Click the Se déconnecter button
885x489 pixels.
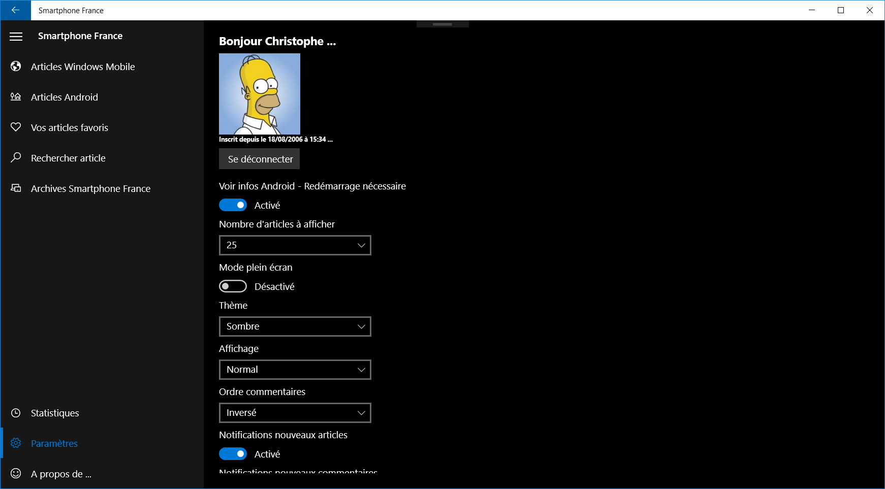(x=260, y=159)
